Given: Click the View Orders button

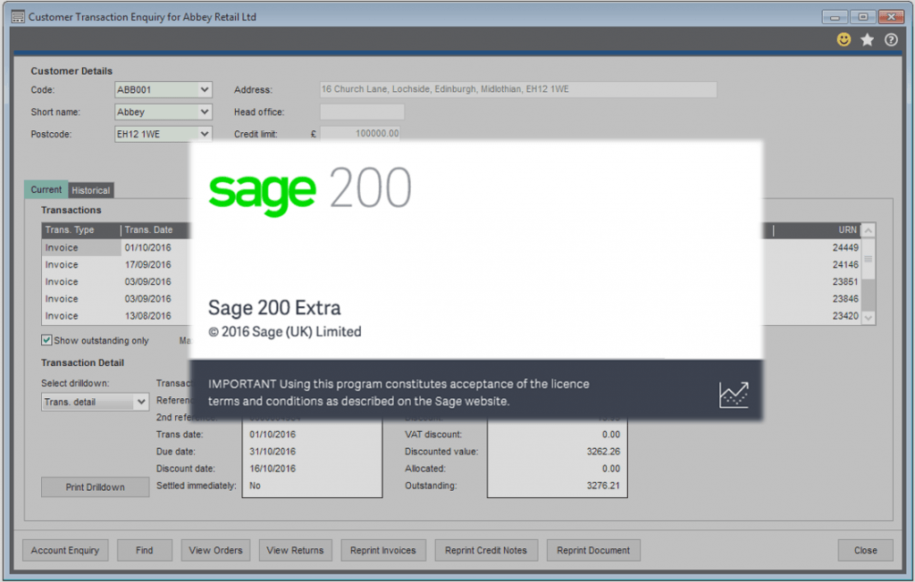Looking at the screenshot, I should click(x=215, y=550).
